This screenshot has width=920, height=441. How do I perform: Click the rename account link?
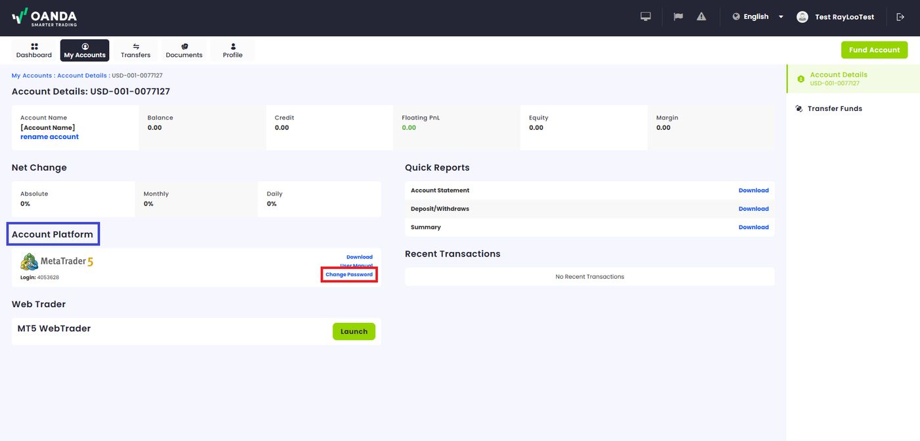pos(49,136)
